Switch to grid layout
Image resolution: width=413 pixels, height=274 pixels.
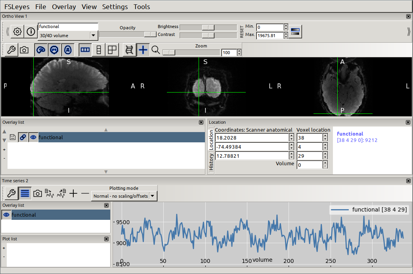point(112,50)
